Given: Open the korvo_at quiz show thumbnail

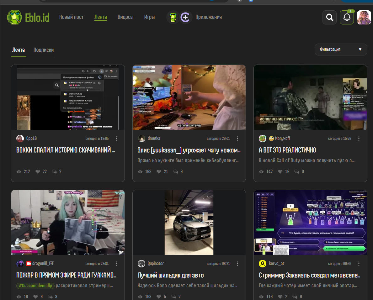Looking at the screenshot, I should point(310,222).
